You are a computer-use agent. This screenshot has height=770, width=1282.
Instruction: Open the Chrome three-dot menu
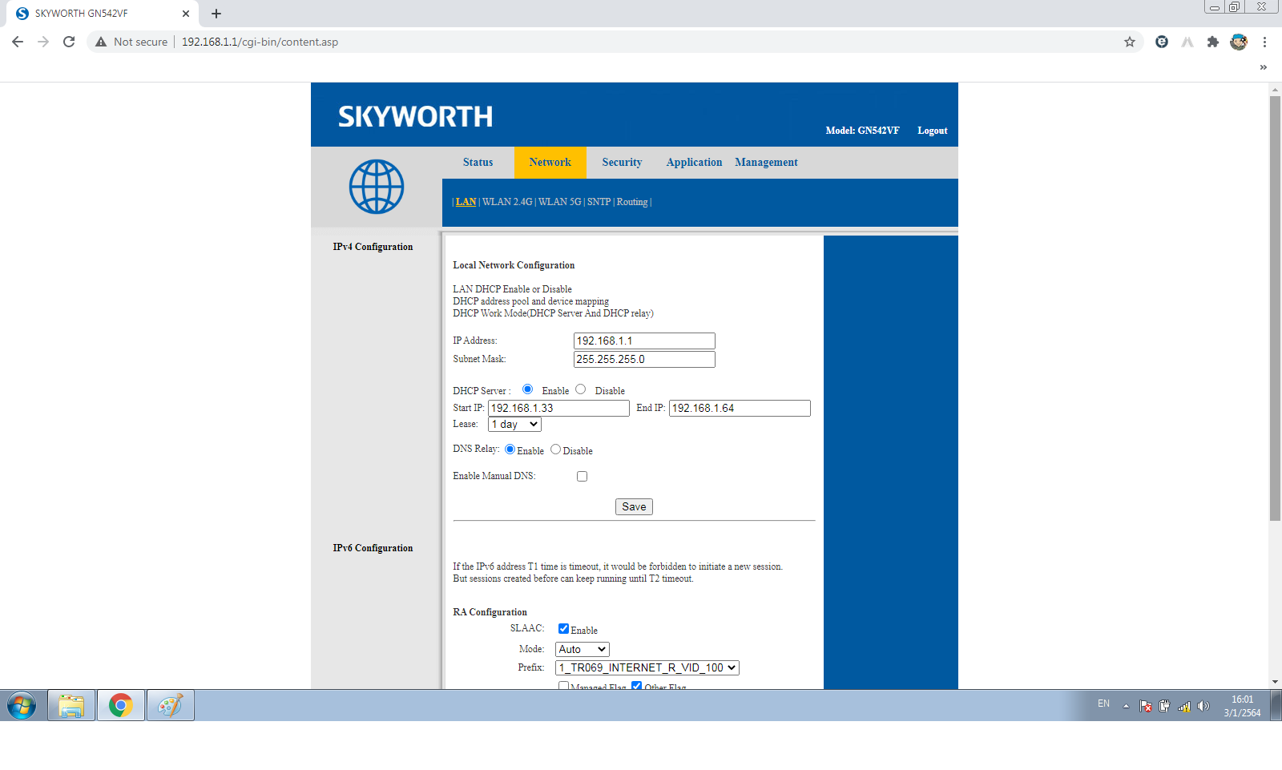coord(1264,42)
